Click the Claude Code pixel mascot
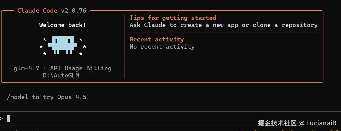The height and width of the screenshot is (131, 341). [x=63, y=44]
